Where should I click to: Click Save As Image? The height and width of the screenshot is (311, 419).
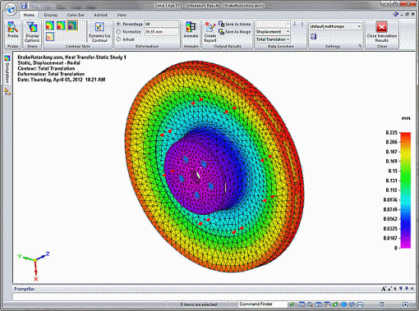click(x=234, y=32)
